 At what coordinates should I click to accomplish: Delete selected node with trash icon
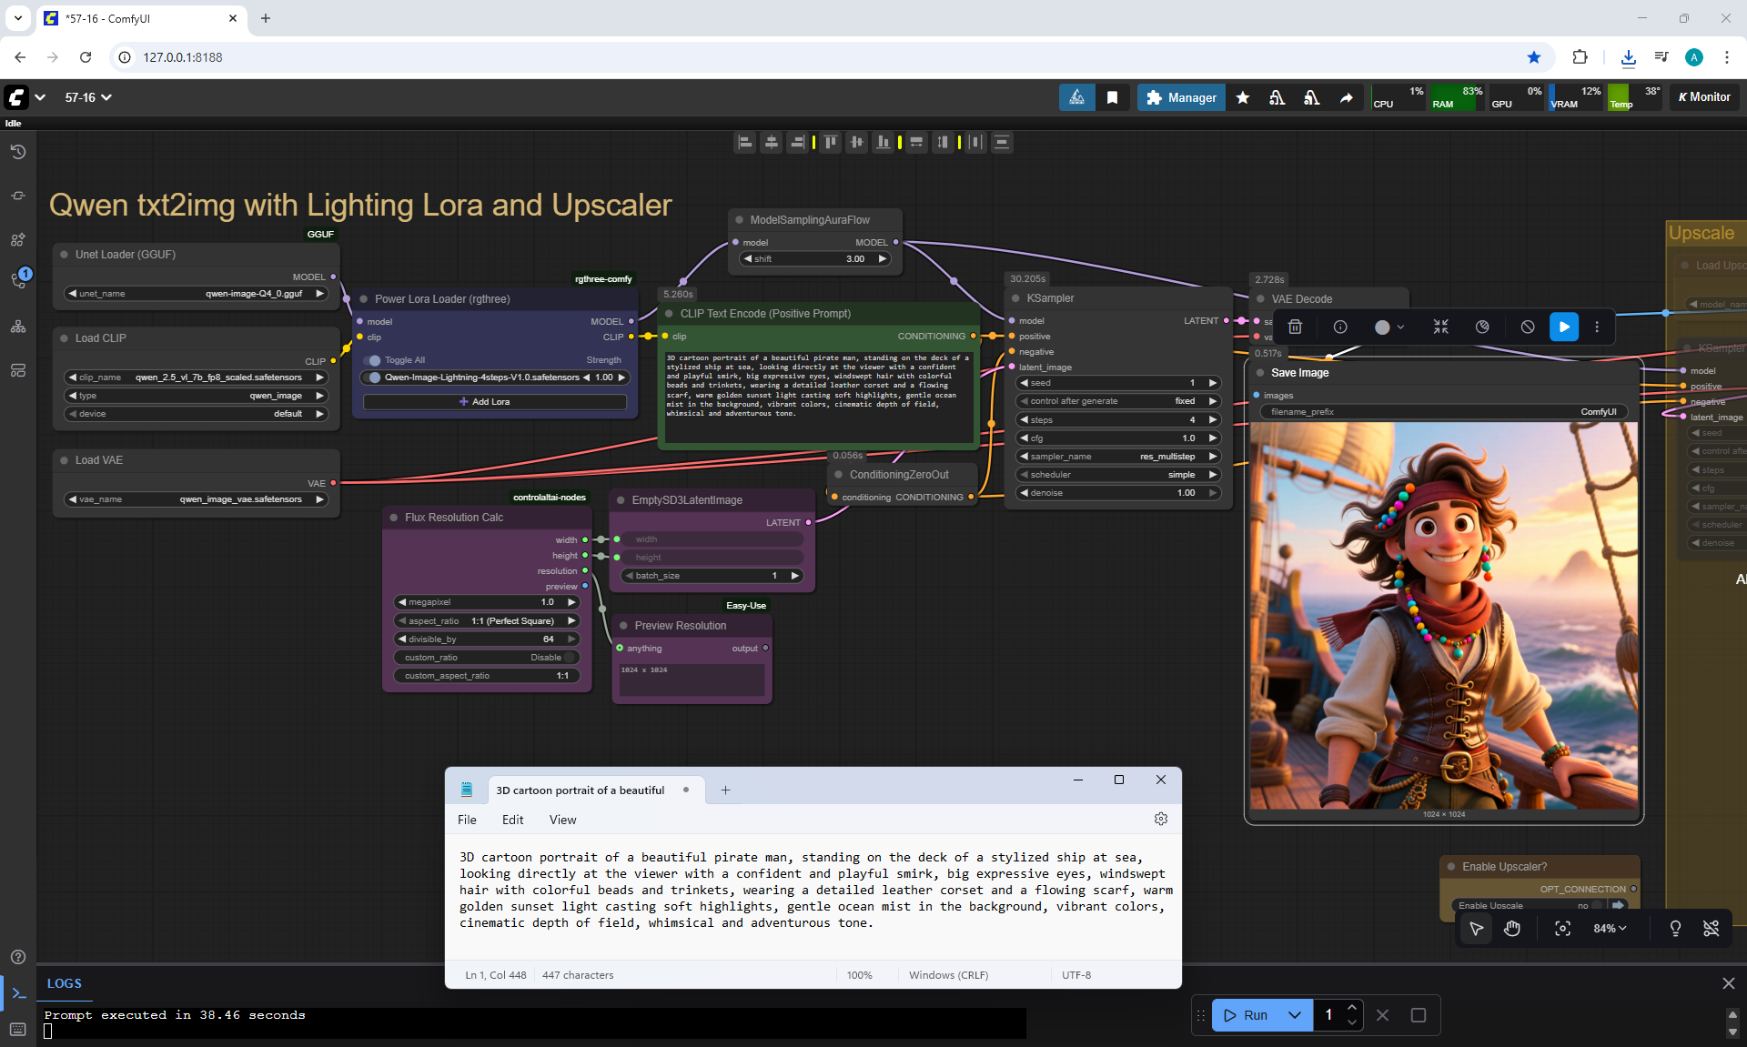(1295, 327)
